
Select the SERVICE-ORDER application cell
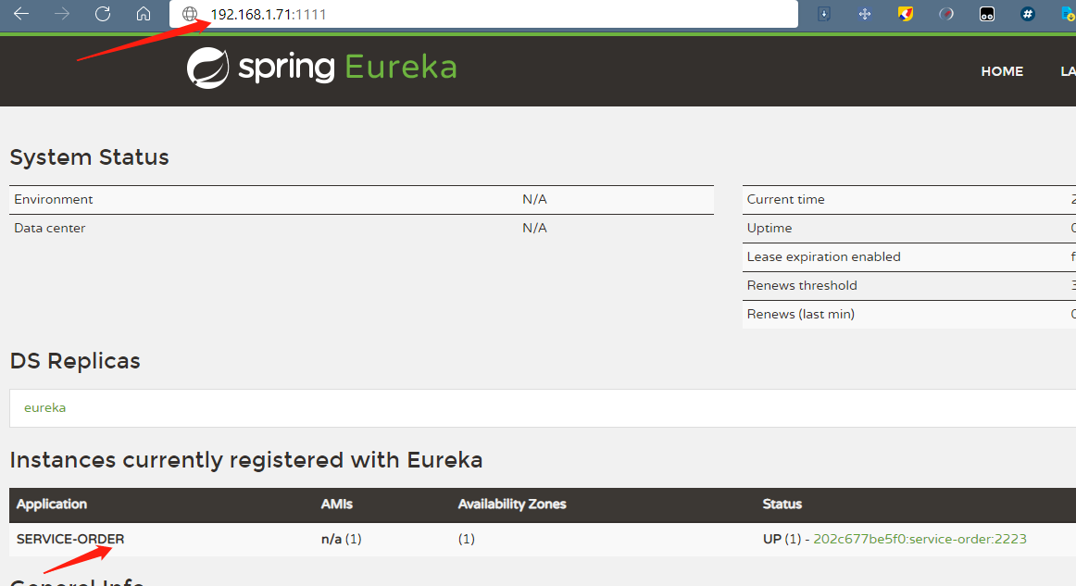pyautogui.click(x=70, y=539)
